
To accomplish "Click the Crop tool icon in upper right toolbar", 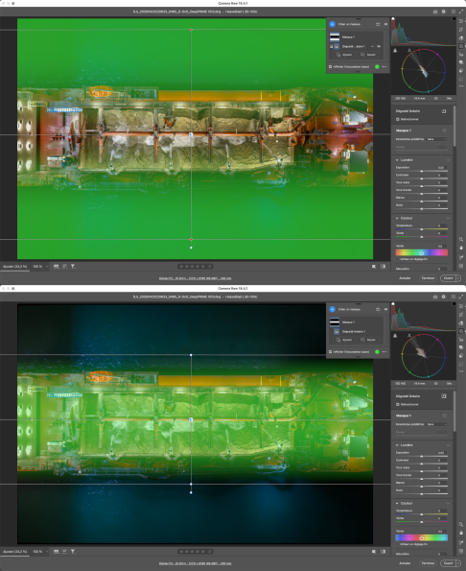I will pos(461,30).
